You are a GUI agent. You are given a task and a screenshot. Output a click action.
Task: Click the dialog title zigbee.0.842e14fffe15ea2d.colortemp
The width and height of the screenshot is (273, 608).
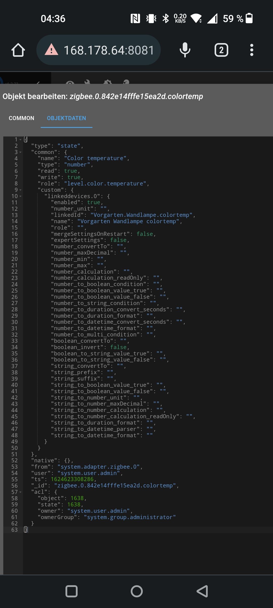136,97
